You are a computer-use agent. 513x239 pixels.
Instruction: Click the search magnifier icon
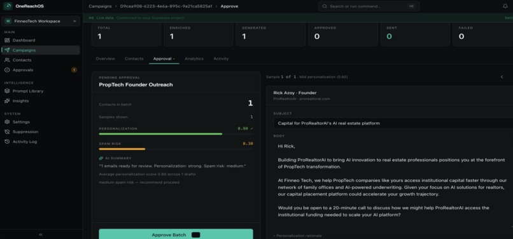click(325, 6)
